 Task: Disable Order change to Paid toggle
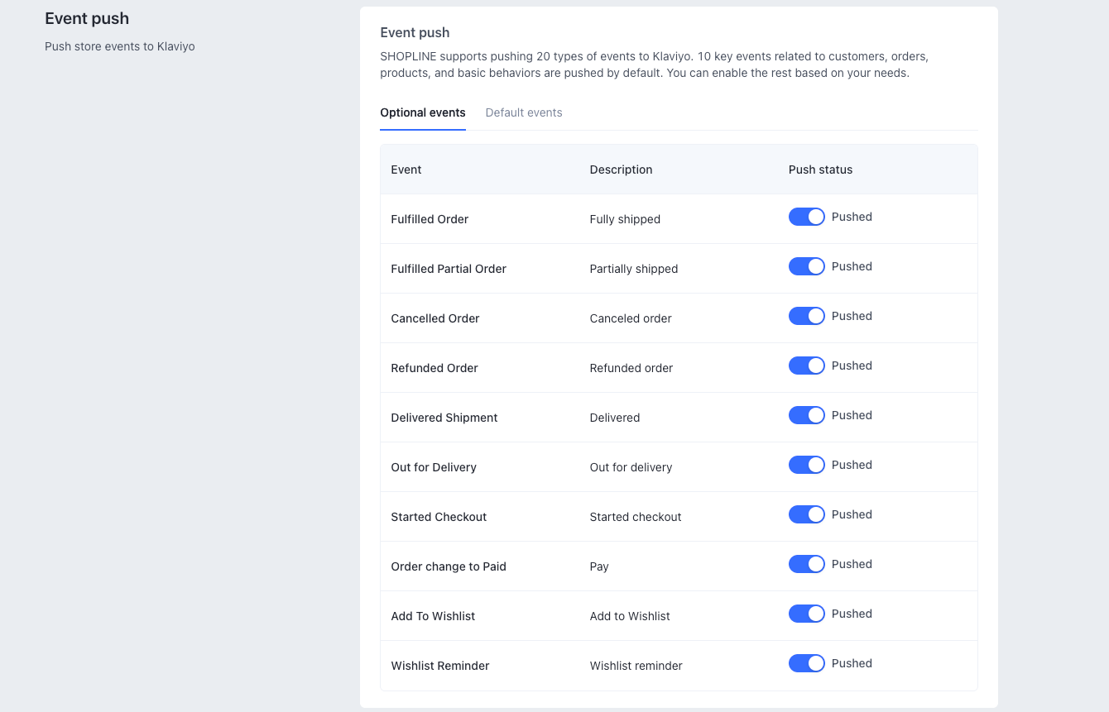point(806,564)
